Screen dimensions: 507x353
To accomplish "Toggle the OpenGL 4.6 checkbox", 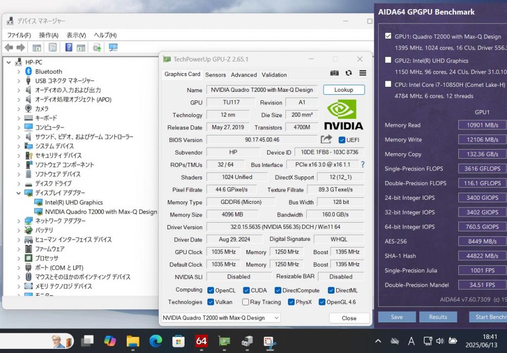I will point(322,302).
